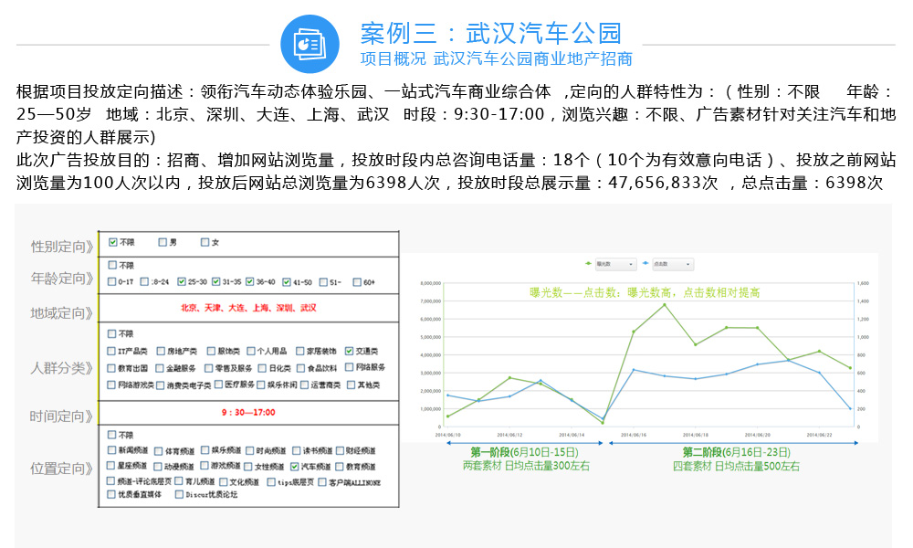Enable the 60+ age checkbox
The image size is (913, 548).
[358, 281]
